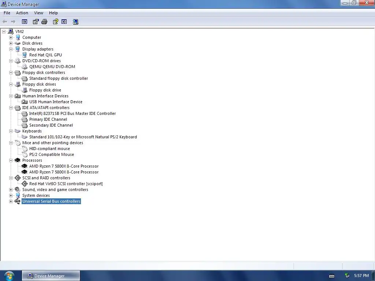Select the Display adapters label

pos(38,49)
